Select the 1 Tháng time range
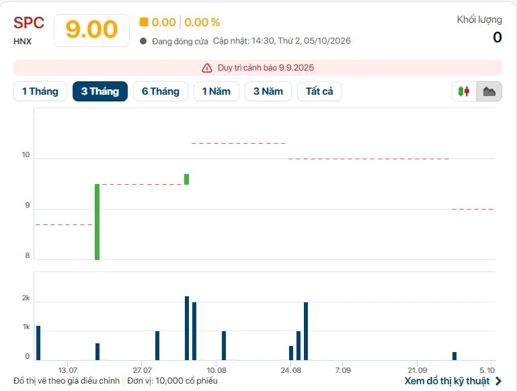This screenshot has width=517, height=391. pos(40,91)
